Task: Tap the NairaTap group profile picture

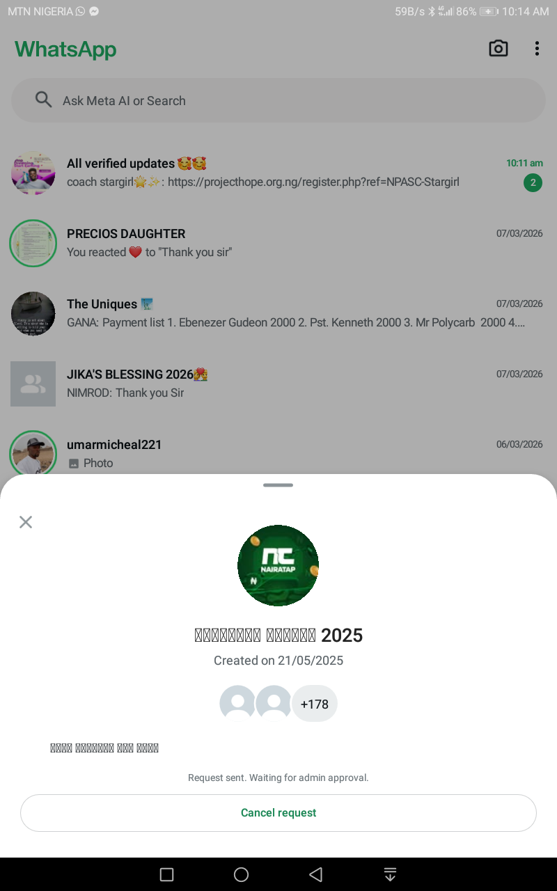Action: pyautogui.click(x=278, y=565)
